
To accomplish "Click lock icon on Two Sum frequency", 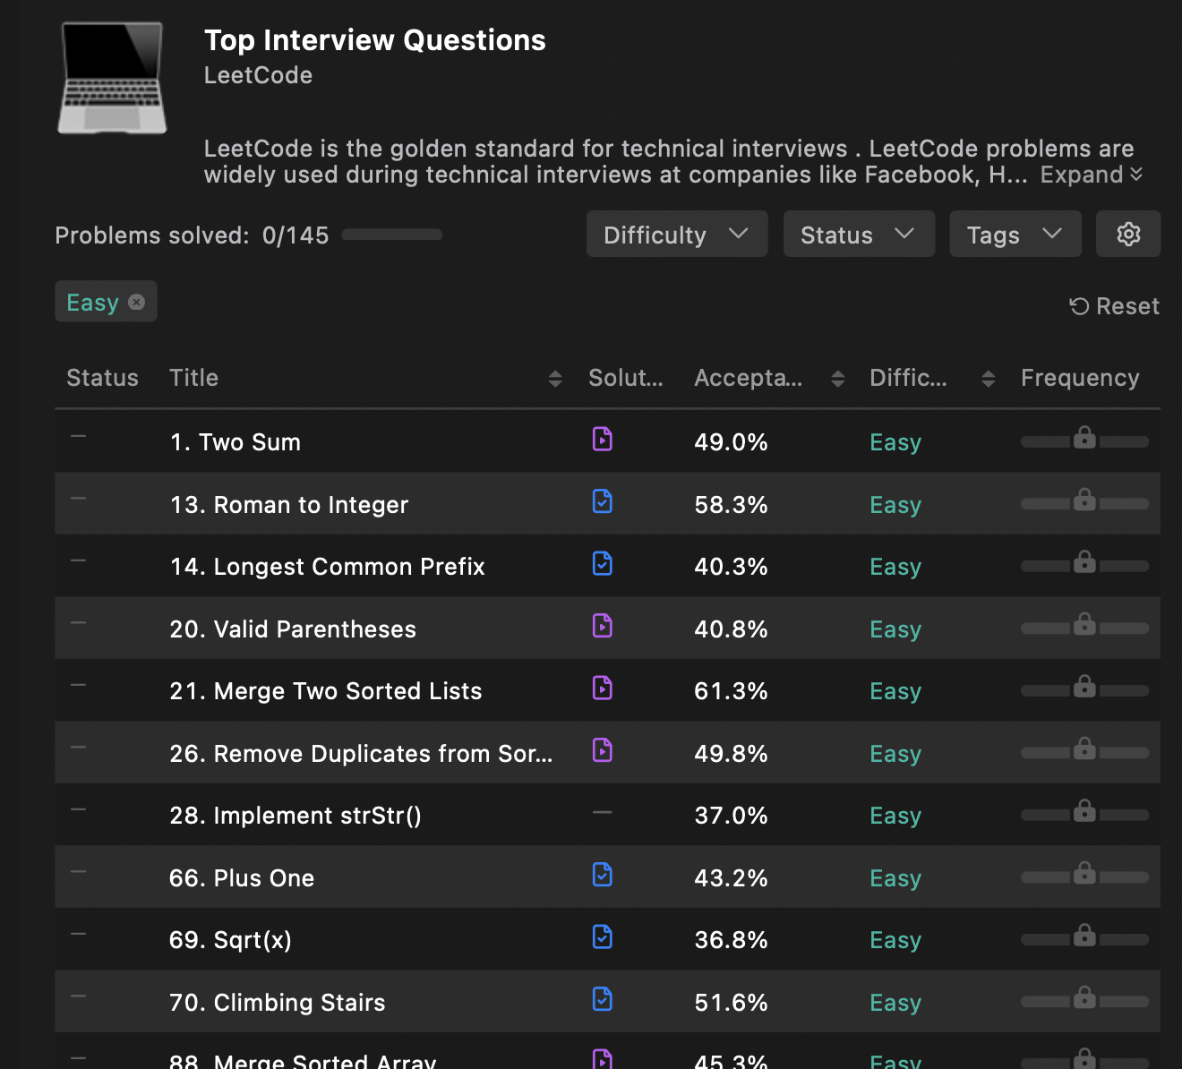I will tap(1084, 438).
